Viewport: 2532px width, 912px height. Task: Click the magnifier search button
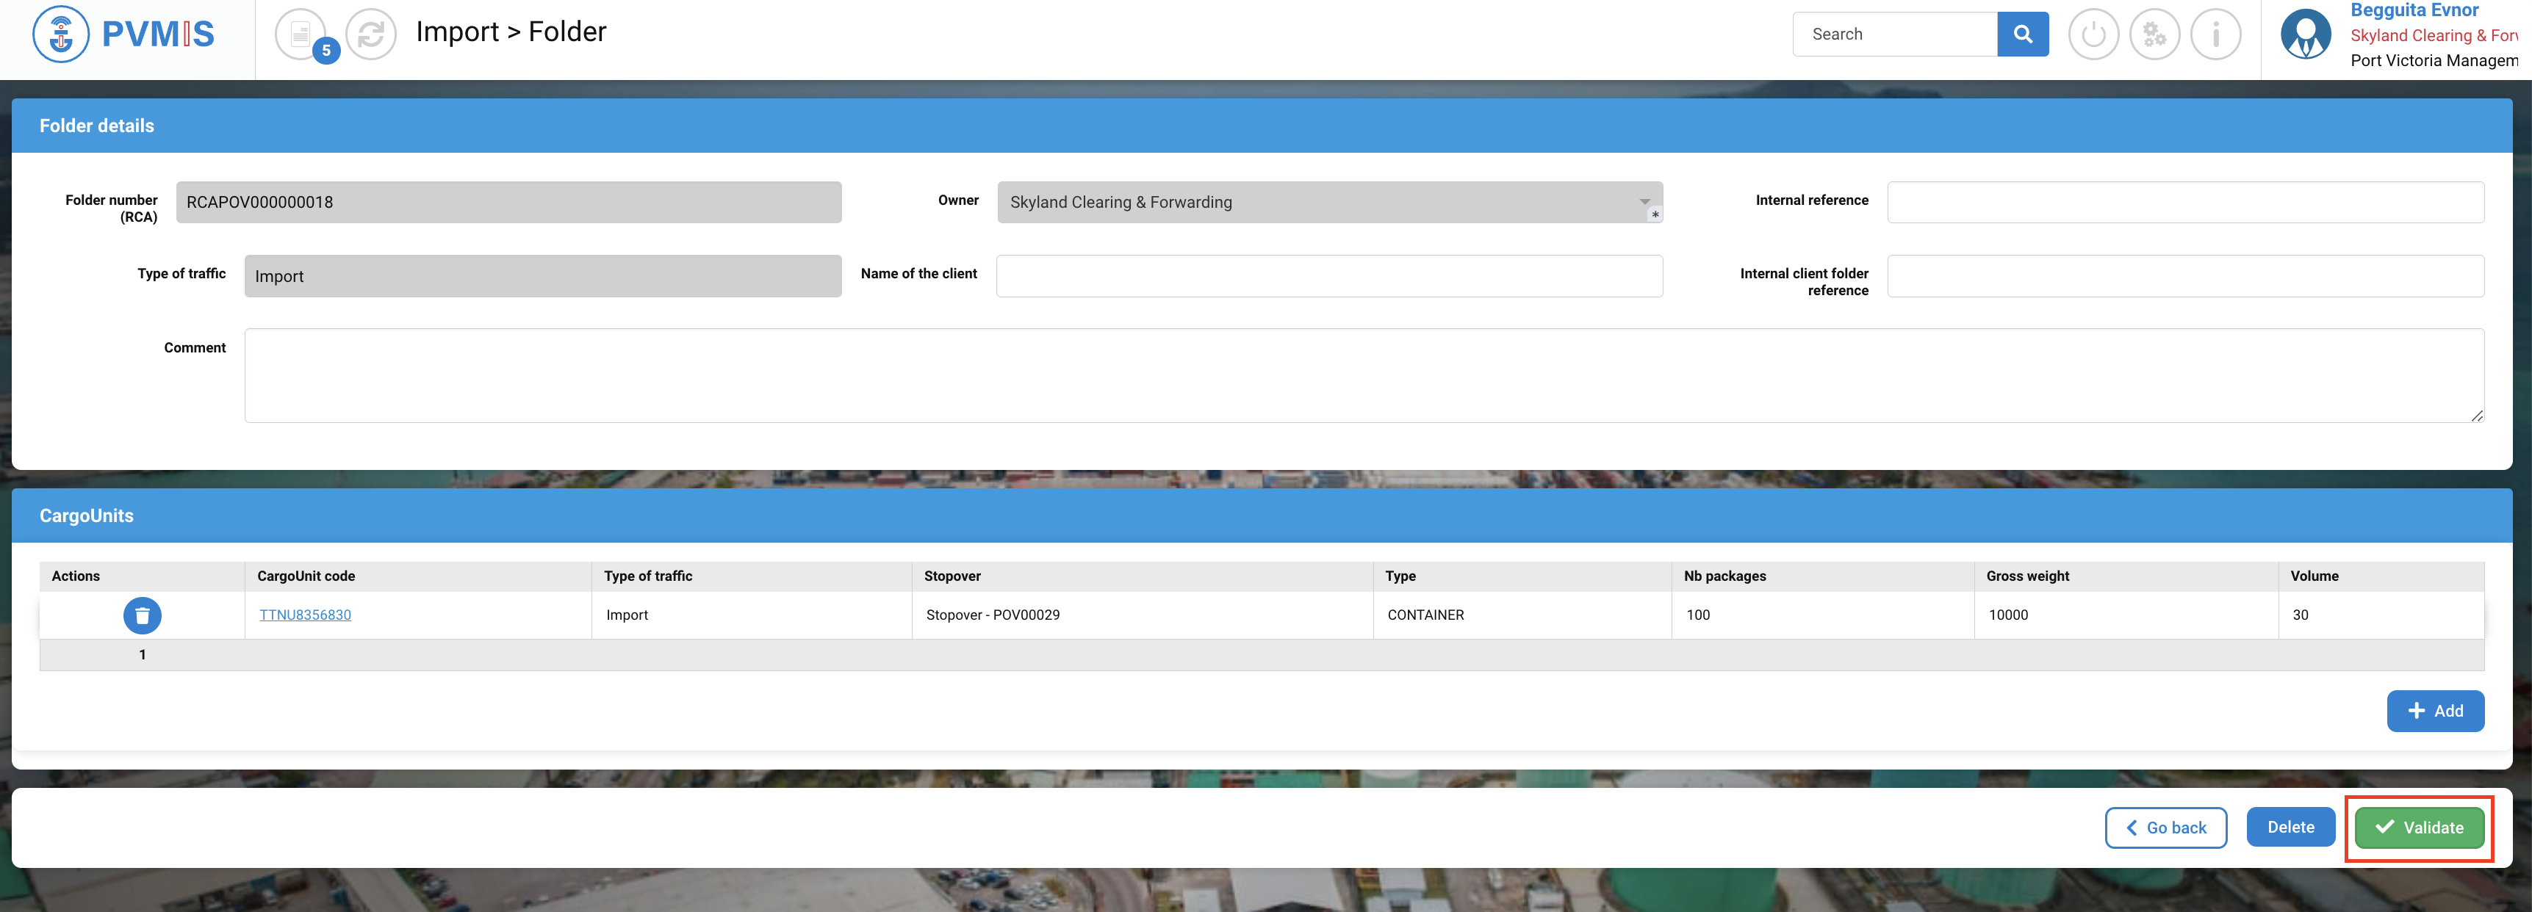2022,35
